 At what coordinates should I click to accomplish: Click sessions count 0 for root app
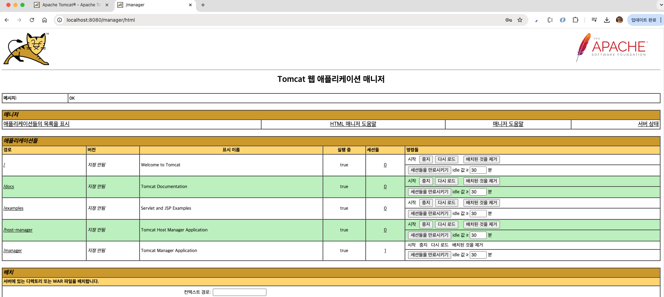point(385,165)
